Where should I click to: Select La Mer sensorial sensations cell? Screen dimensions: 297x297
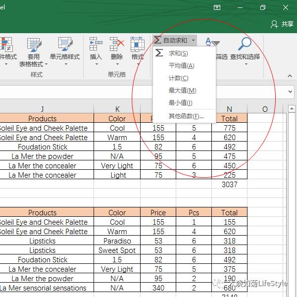(47, 288)
